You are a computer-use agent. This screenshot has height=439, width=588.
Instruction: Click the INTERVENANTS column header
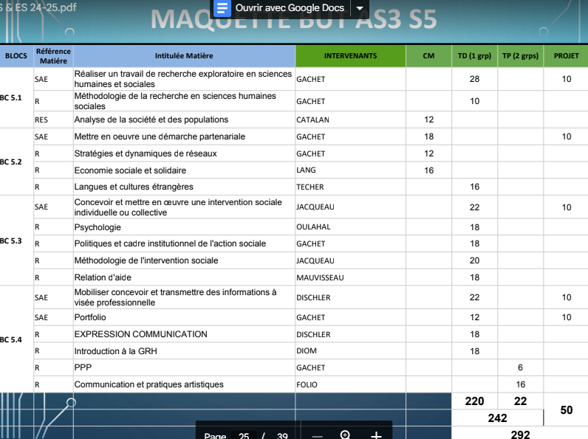[x=351, y=56]
